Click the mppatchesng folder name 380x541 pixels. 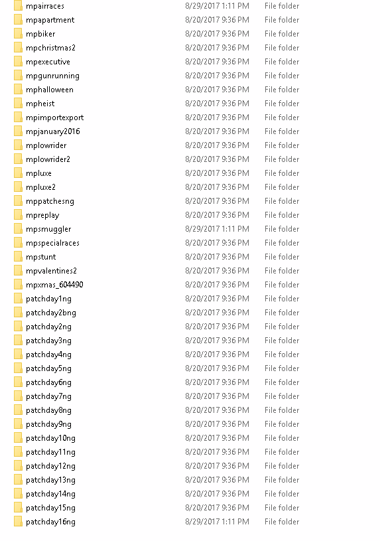pos(50,201)
